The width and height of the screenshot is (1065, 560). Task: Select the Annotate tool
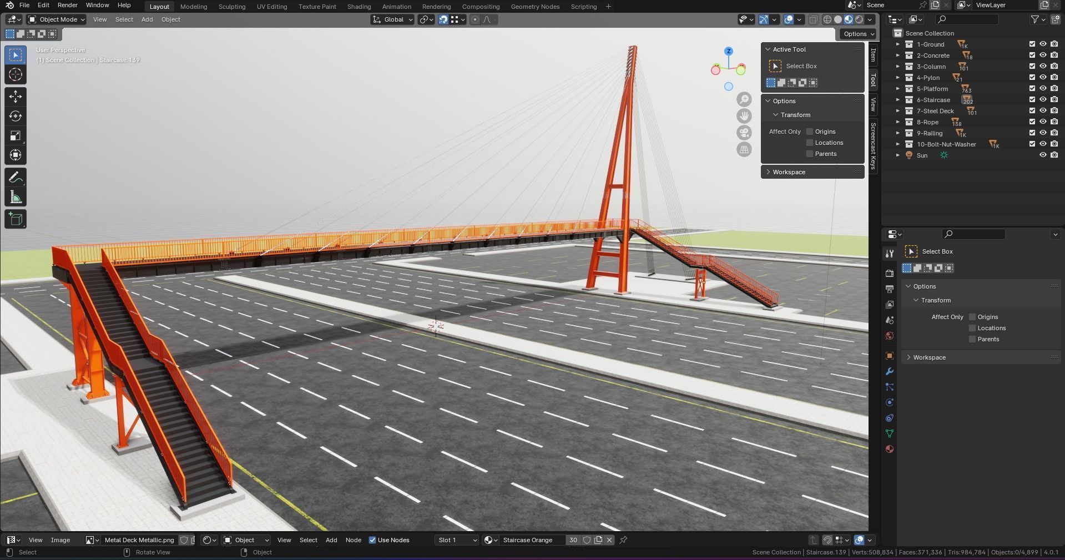16,178
